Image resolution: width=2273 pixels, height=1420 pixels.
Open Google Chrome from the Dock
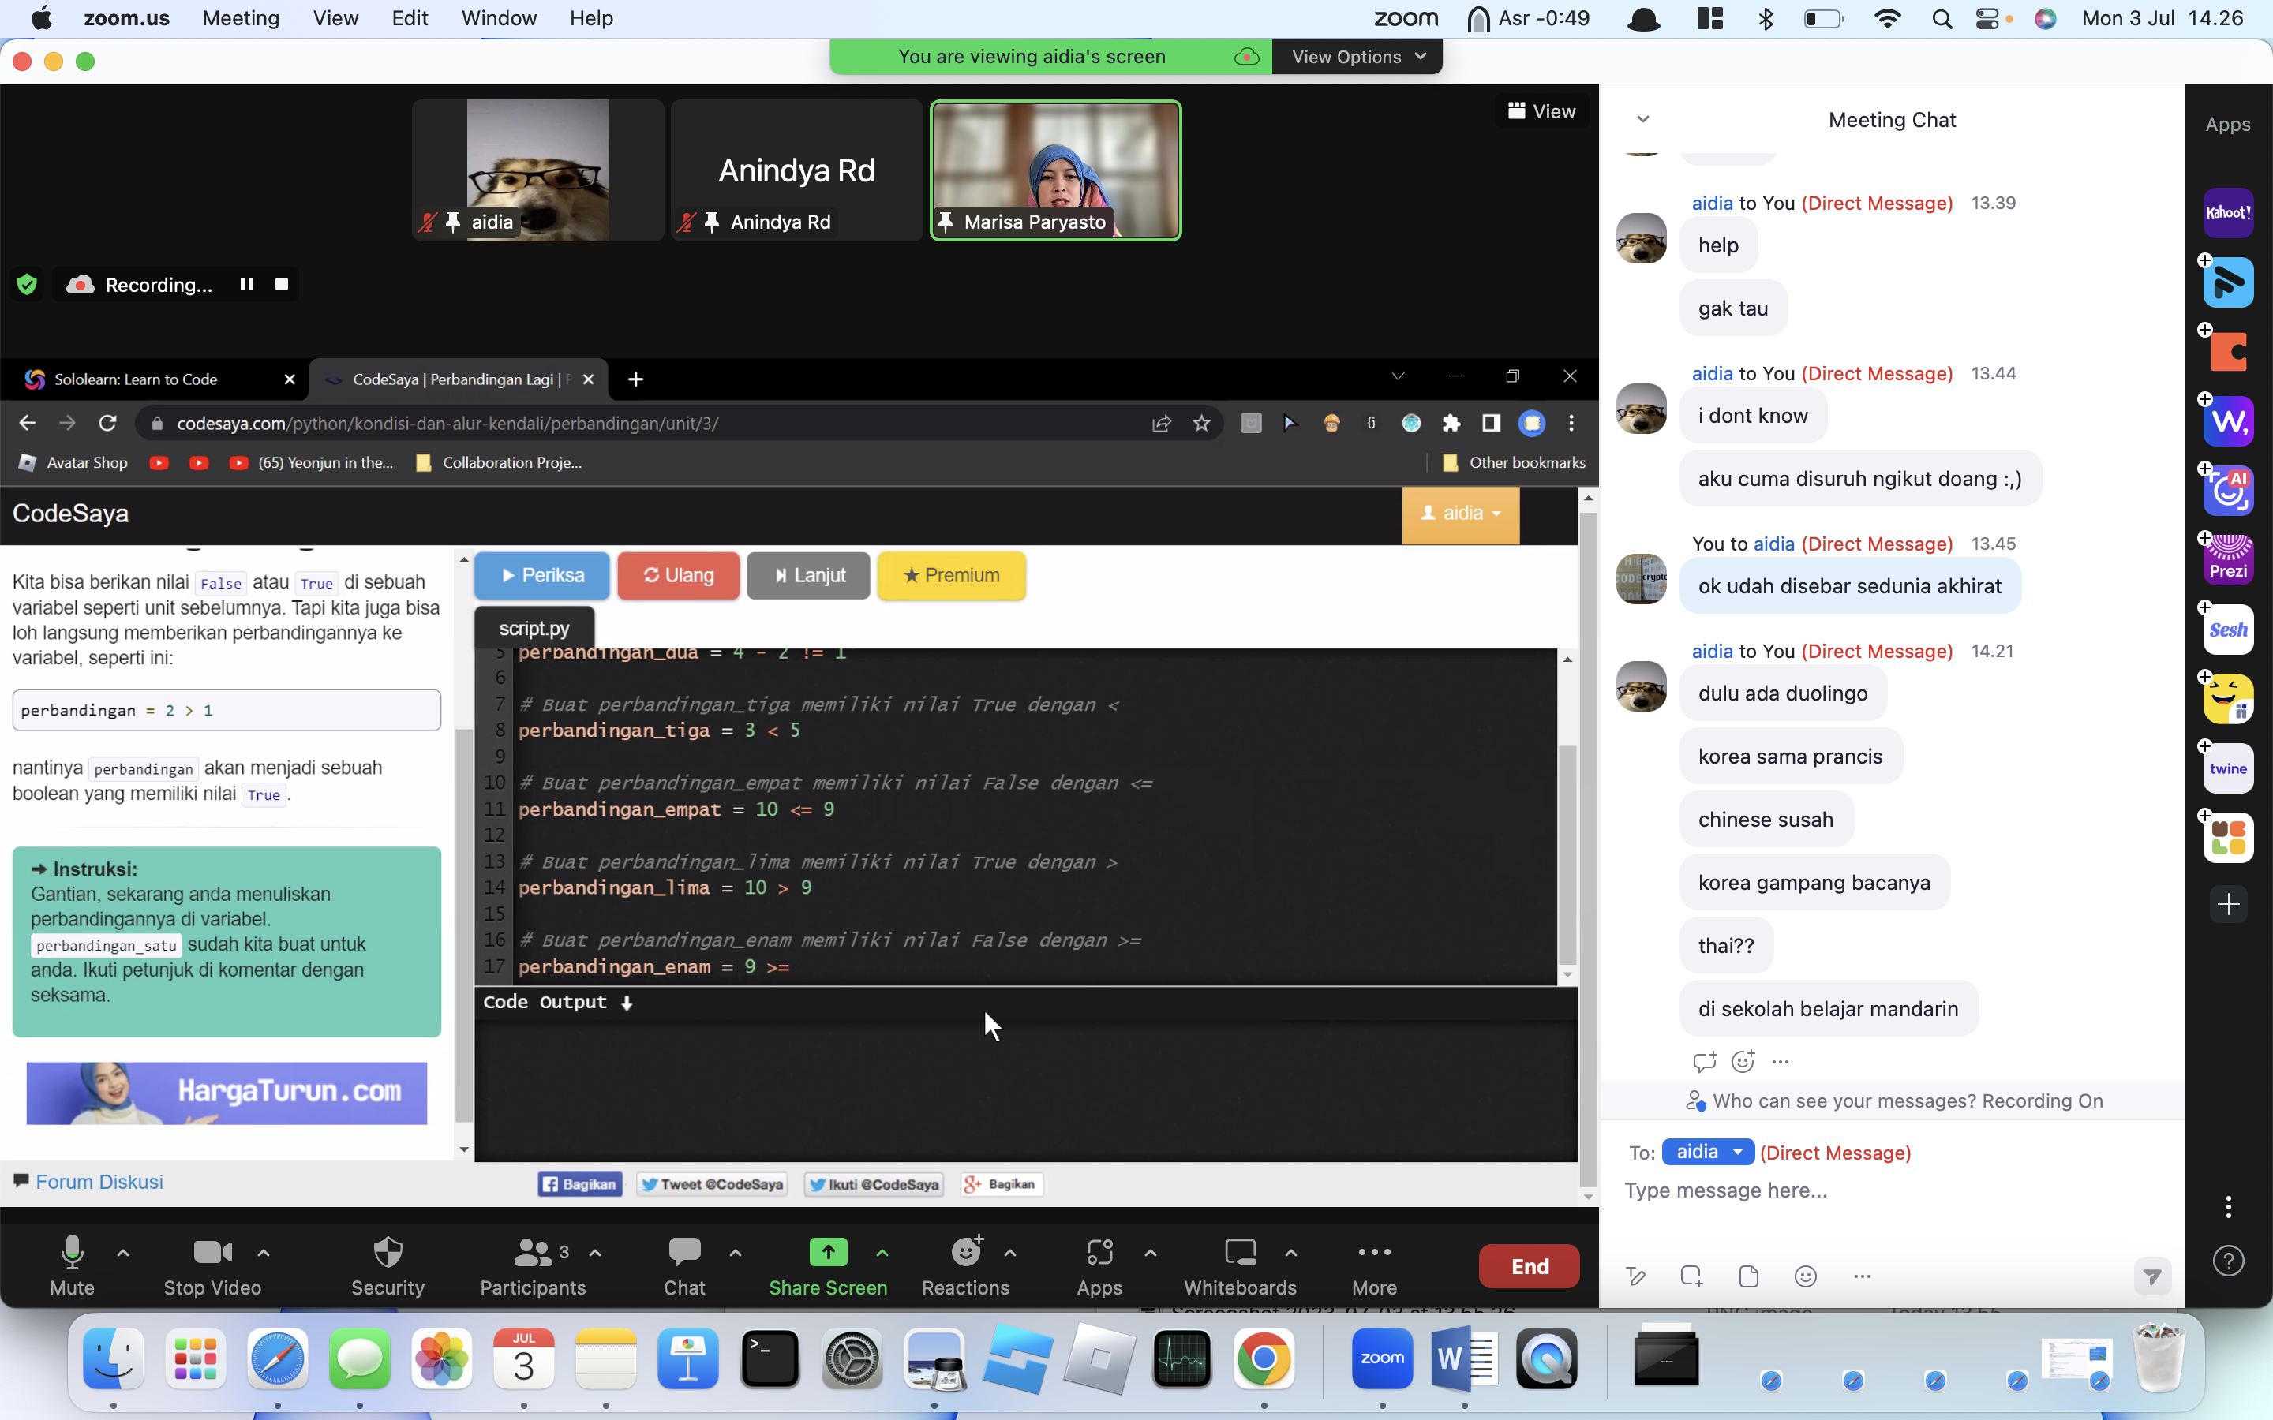(x=1264, y=1358)
